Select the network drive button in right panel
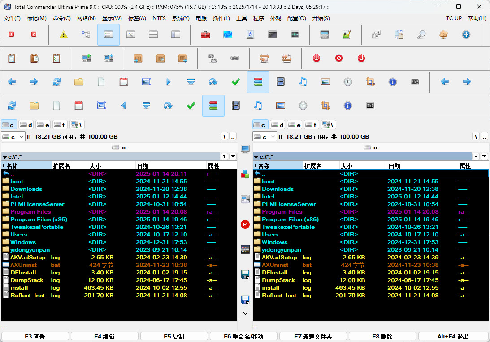Image resolution: width=490 pixels, height=342 pixels. click(x=329, y=125)
